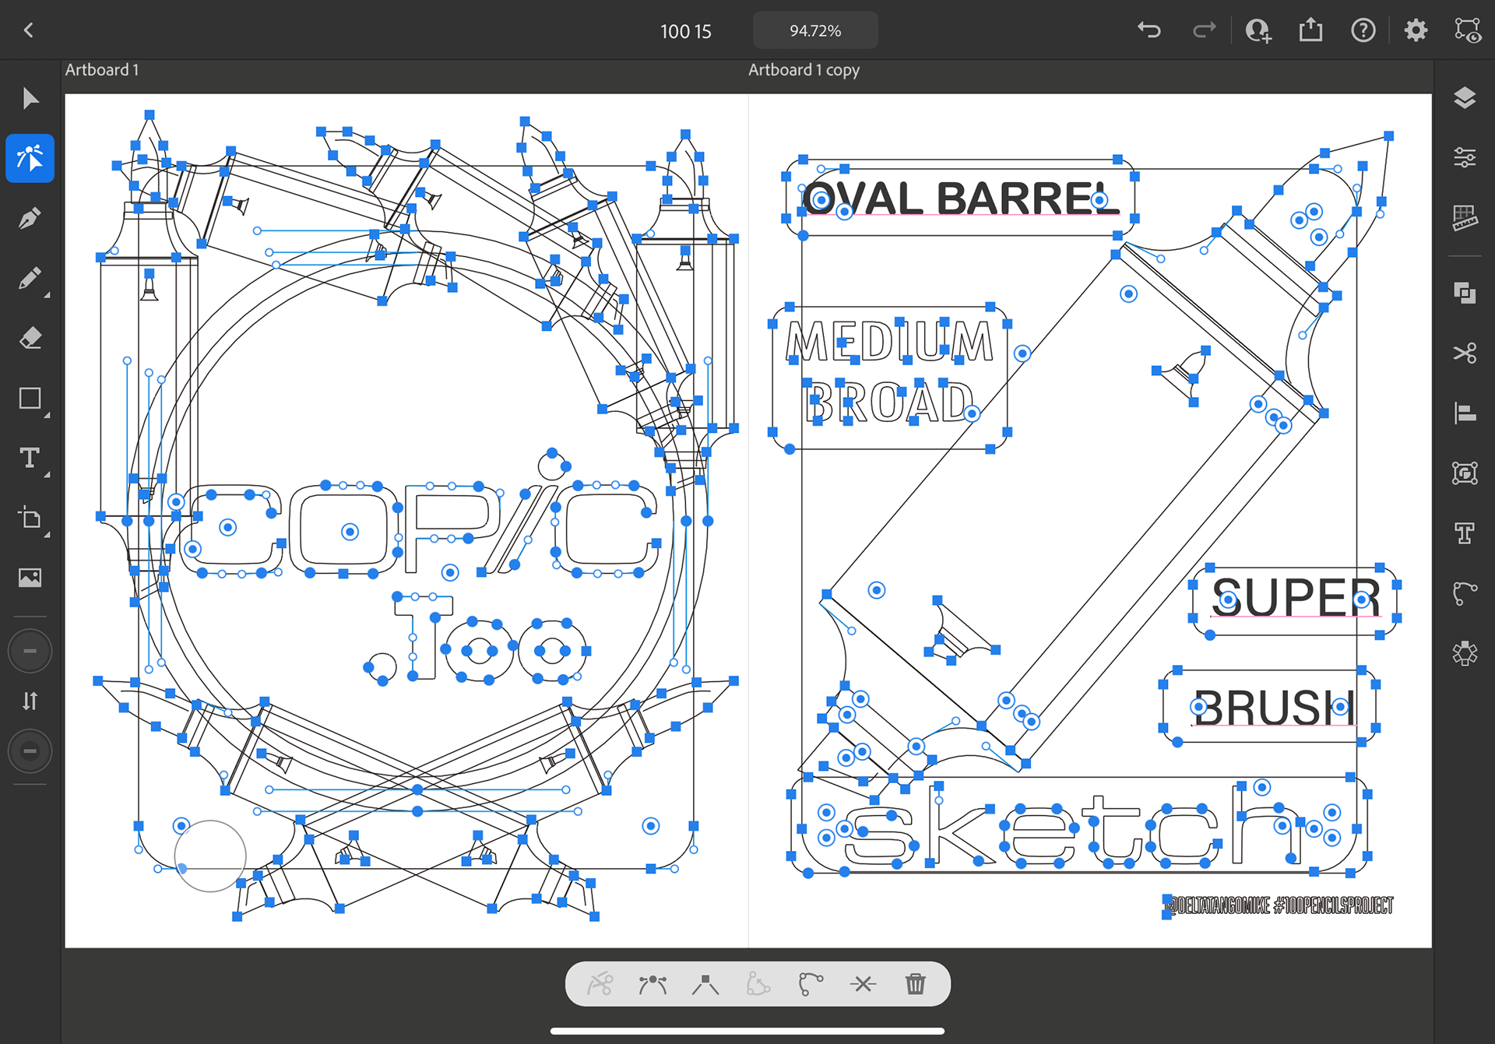Select the Artboard 1 copy label

click(804, 69)
